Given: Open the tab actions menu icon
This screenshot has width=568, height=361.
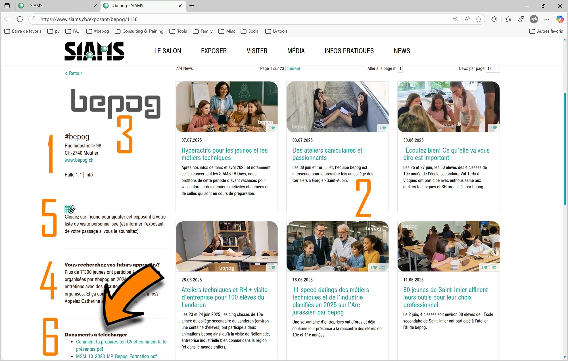Looking at the screenshot, I should [7, 6].
